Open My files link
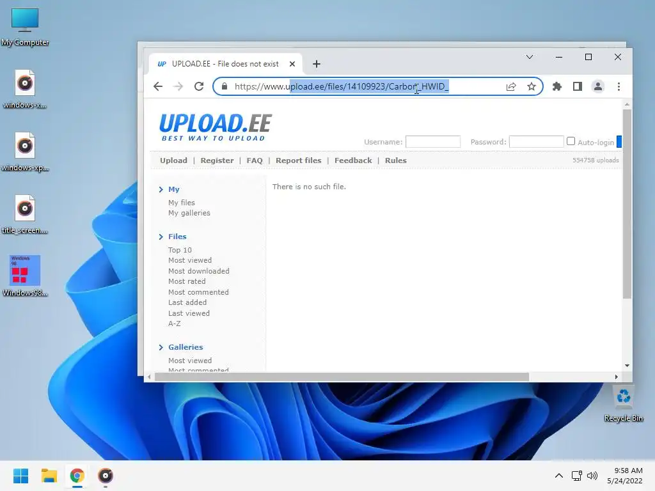The width and height of the screenshot is (655, 491). [x=181, y=203]
